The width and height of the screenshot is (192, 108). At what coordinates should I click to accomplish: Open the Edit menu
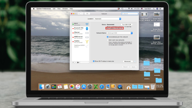54,9
